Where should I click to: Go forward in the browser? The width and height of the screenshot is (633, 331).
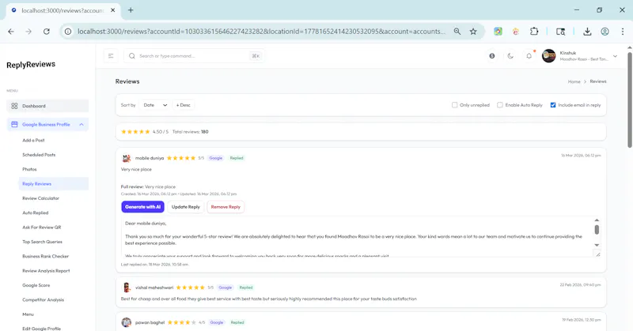[28, 32]
